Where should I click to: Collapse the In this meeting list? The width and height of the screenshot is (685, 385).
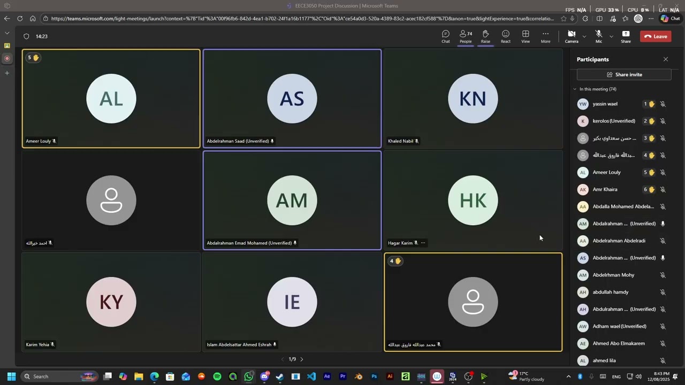coord(575,89)
